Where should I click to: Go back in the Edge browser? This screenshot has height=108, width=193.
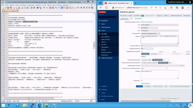(x=101, y=7)
